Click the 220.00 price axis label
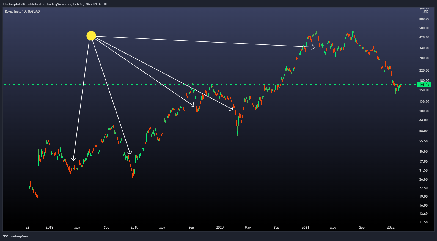 424,71
